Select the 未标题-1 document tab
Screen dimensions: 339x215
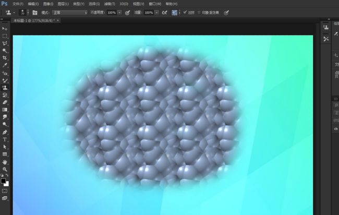click(x=34, y=20)
